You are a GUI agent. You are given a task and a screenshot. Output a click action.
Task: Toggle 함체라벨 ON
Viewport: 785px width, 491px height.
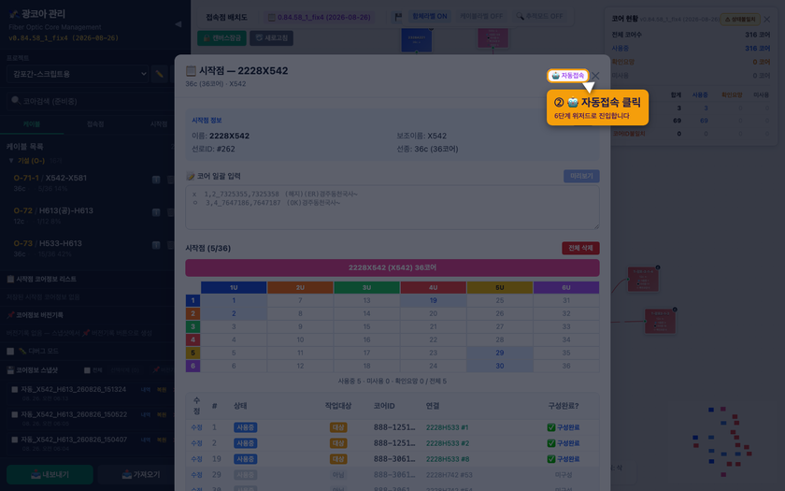(x=429, y=17)
